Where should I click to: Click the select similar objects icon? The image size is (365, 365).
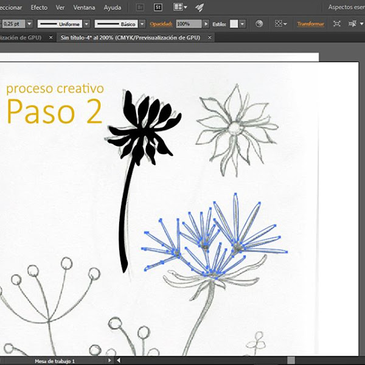click(352, 24)
